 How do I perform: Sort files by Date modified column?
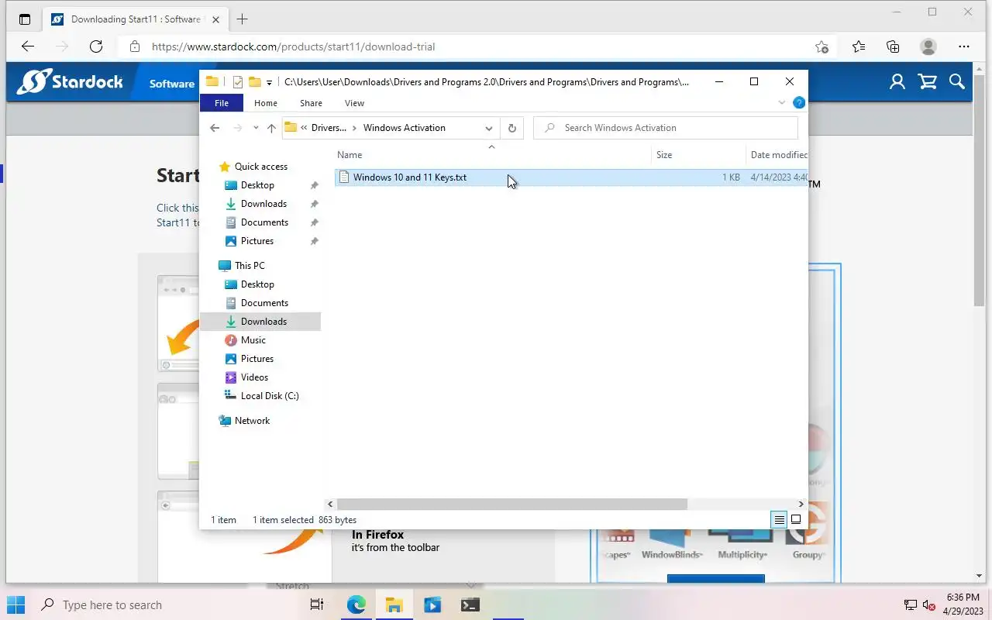[777, 155]
